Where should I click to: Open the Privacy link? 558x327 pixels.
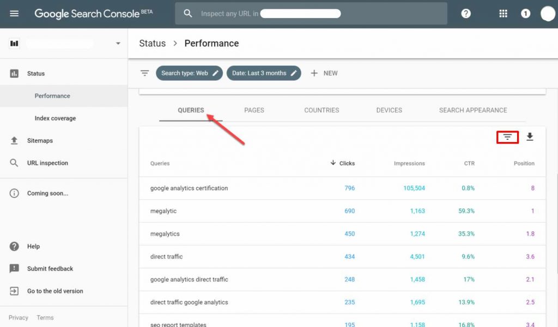pyautogui.click(x=19, y=317)
